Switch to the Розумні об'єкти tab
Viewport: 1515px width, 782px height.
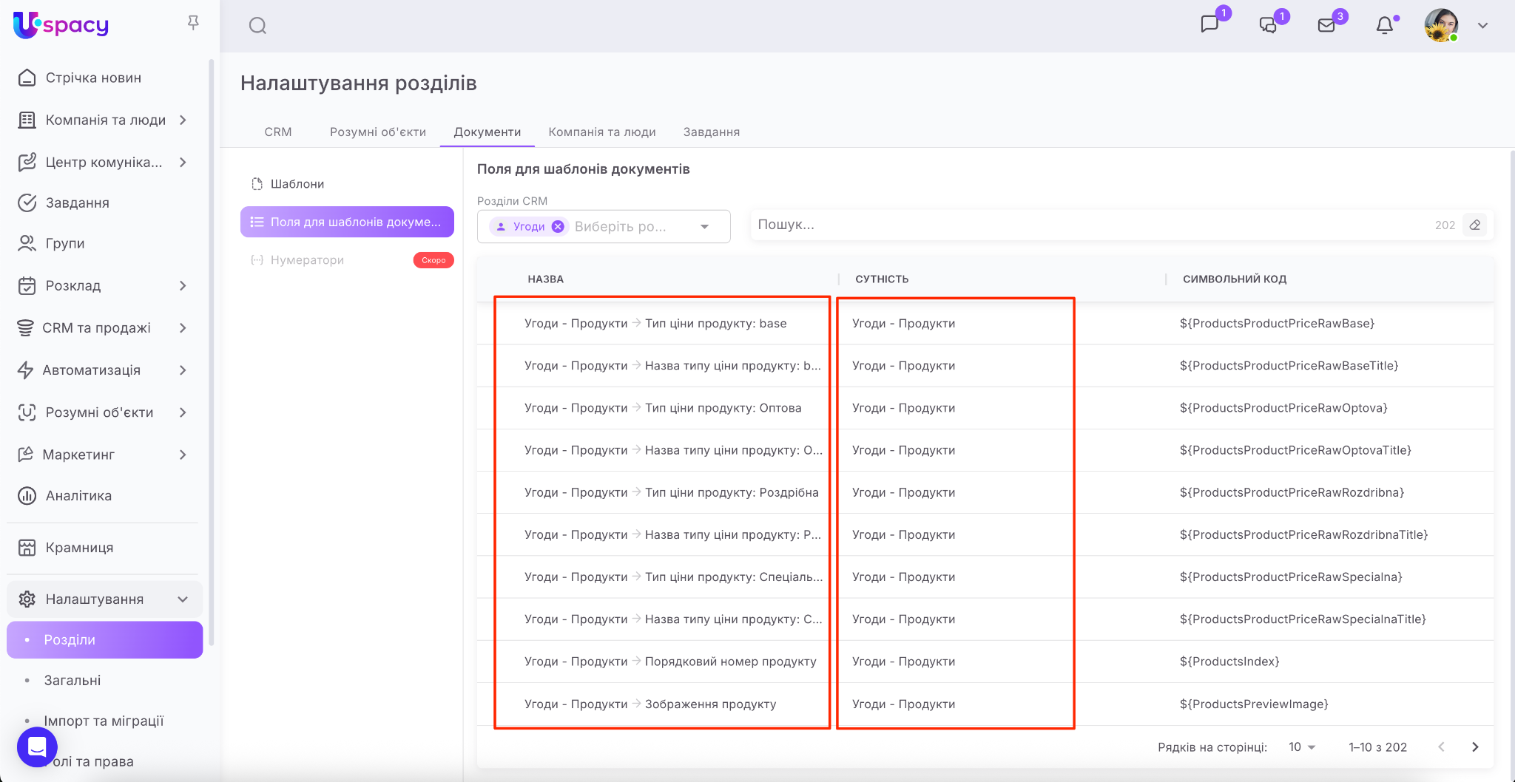click(377, 132)
